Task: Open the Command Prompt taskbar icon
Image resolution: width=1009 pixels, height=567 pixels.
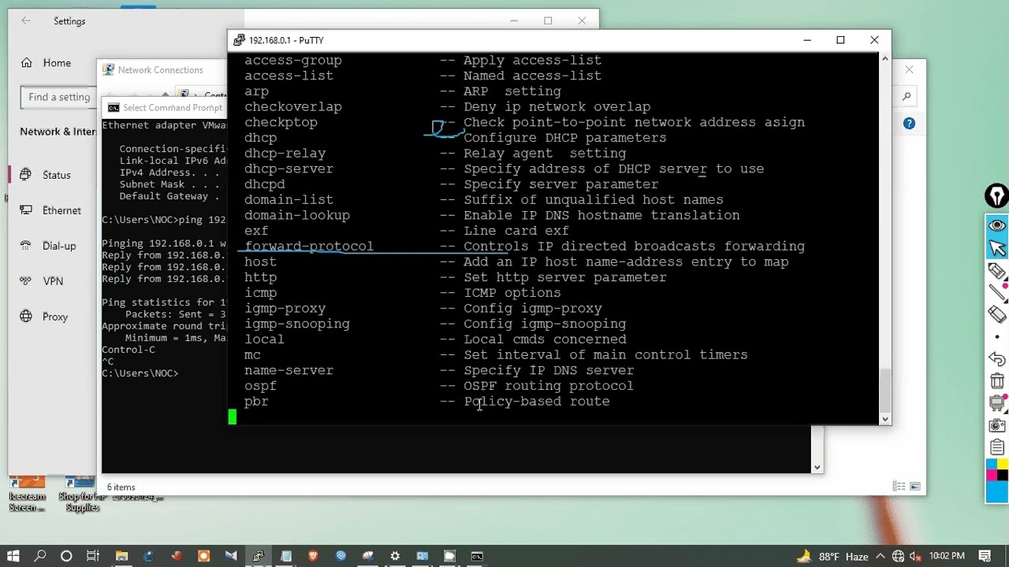Action: [477, 556]
